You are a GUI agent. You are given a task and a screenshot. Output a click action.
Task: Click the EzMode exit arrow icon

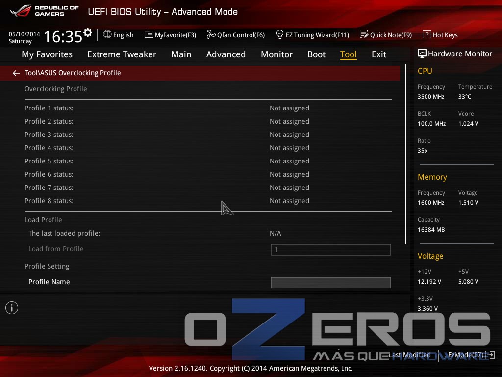[x=491, y=355]
